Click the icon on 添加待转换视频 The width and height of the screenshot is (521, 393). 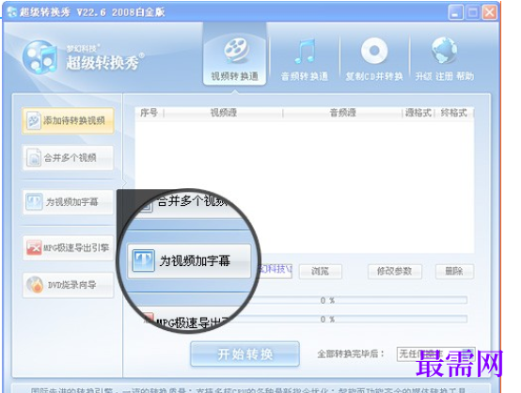coord(34,120)
